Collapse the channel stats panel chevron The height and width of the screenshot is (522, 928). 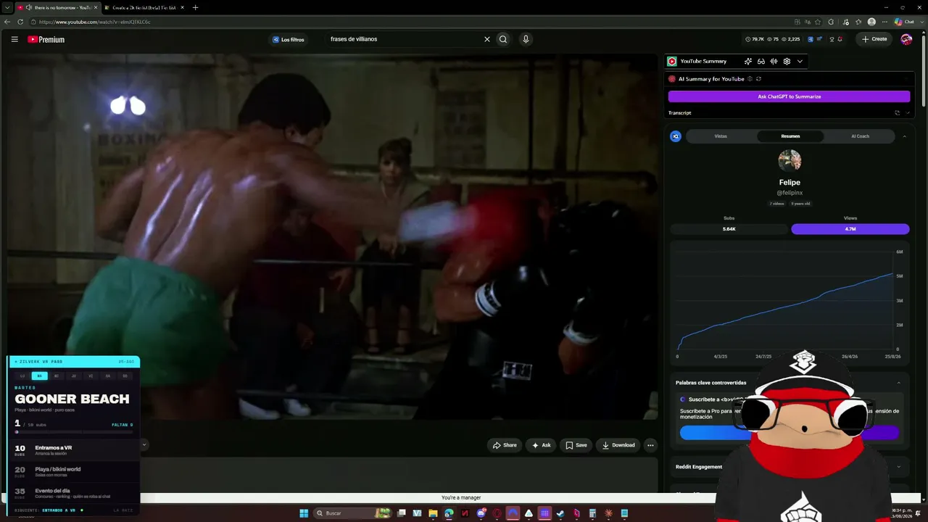tap(904, 136)
